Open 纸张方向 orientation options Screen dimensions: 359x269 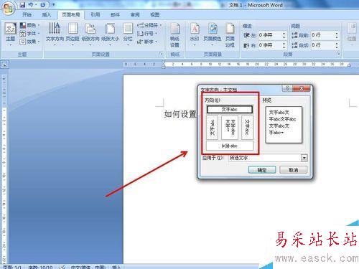click(90, 34)
